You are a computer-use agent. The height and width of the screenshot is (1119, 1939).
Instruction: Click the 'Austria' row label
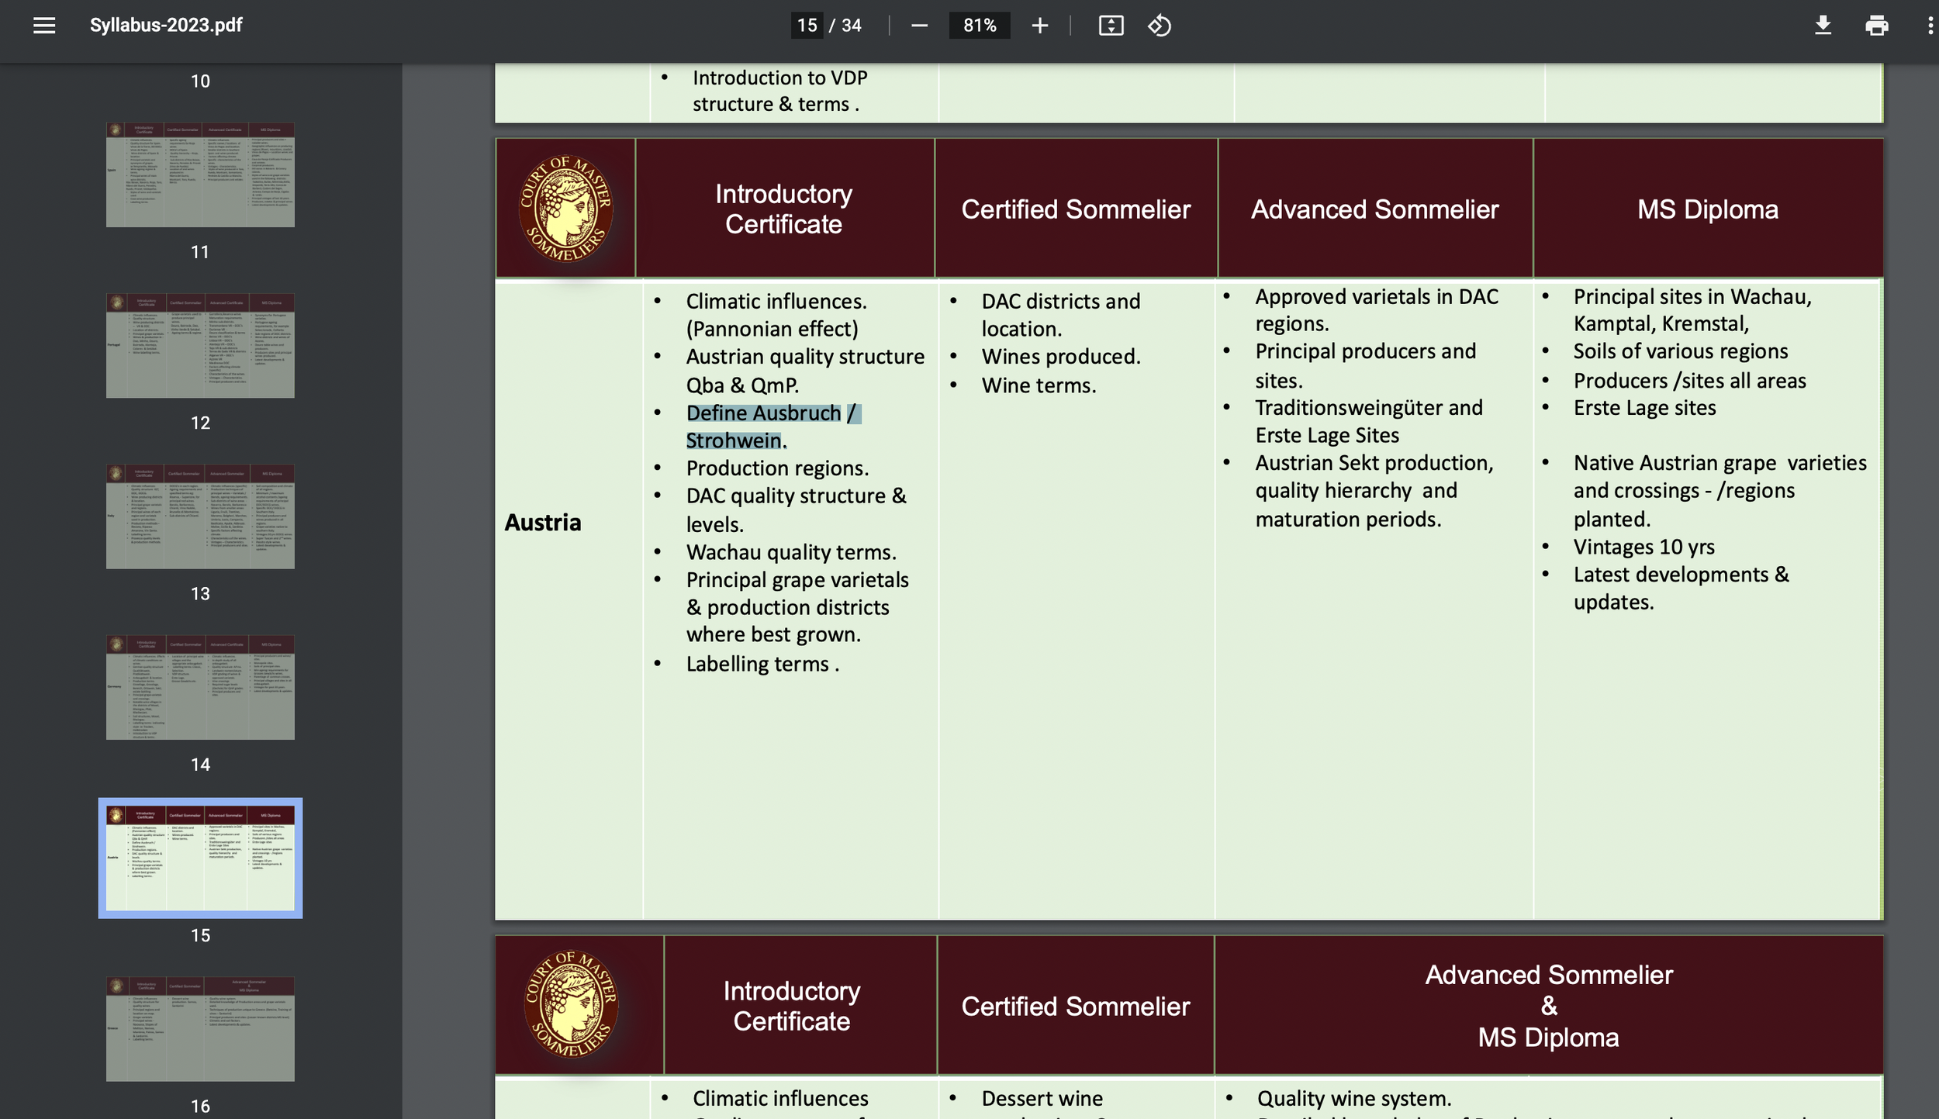coord(542,523)
